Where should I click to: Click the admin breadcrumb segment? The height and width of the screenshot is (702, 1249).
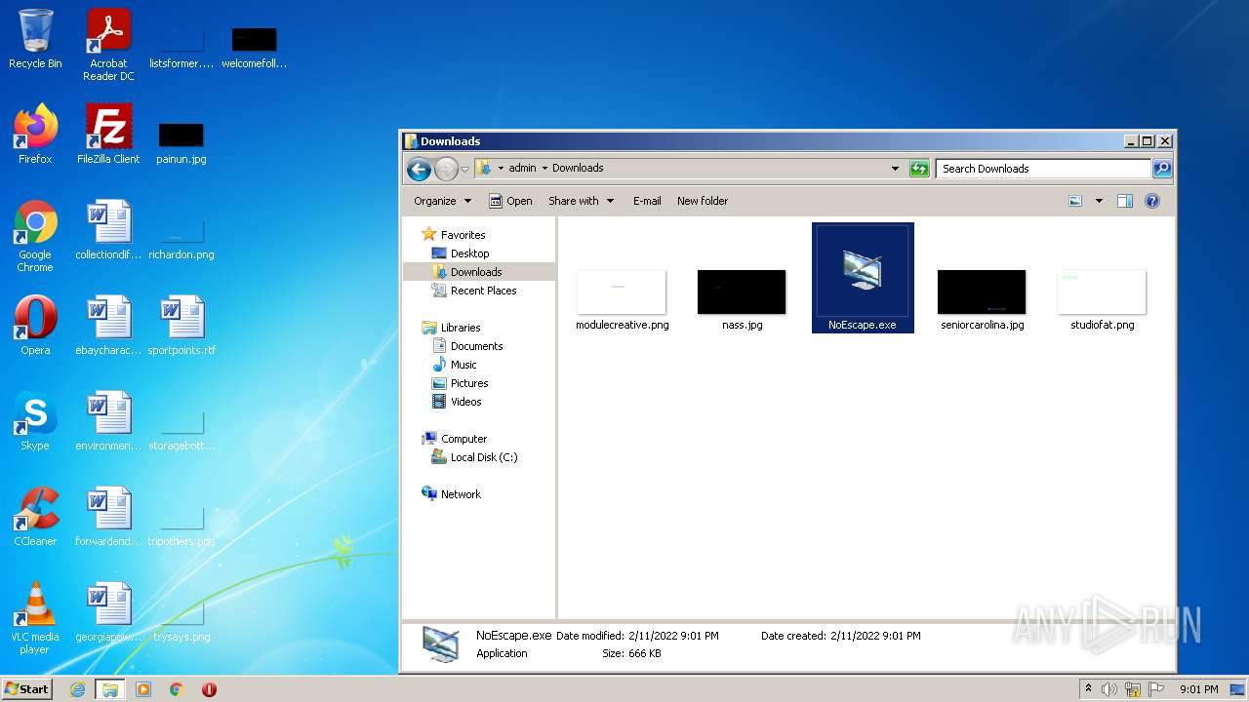click(522, 168)
